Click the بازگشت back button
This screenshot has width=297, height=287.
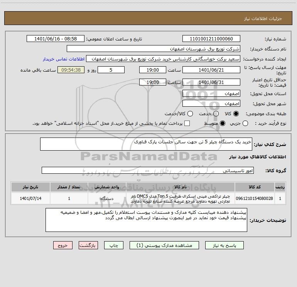point(88,245)
